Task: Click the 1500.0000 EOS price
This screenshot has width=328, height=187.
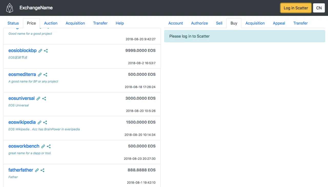Action: click(141, 122)
